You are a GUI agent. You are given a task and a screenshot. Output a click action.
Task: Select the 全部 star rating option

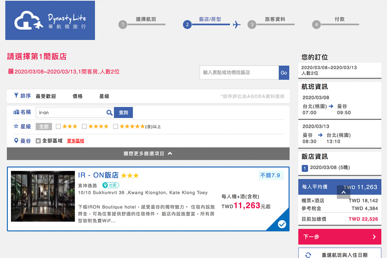click(44, 126)
